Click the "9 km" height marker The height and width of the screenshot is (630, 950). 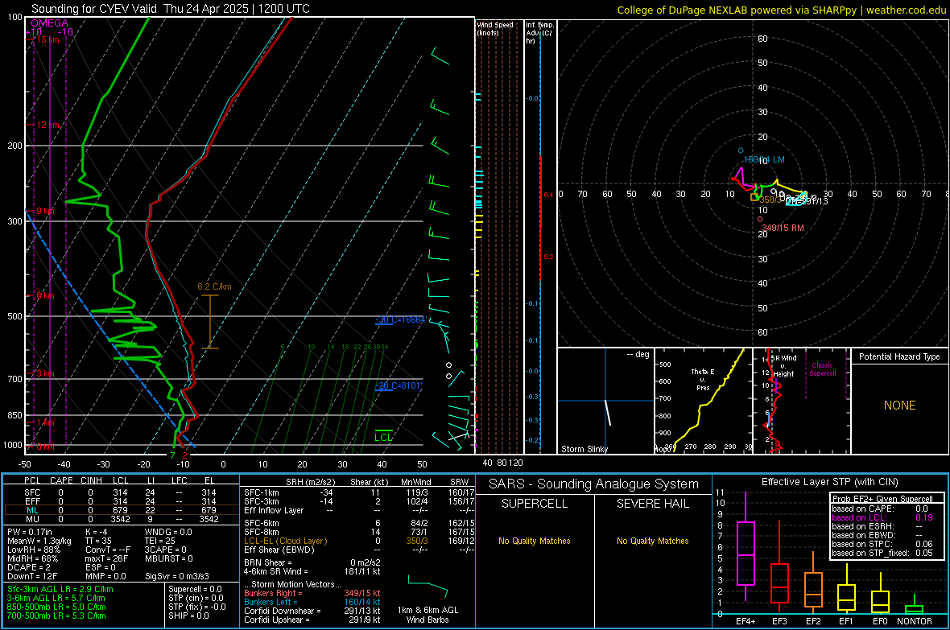pyautogui.click(x=45, y=211)
